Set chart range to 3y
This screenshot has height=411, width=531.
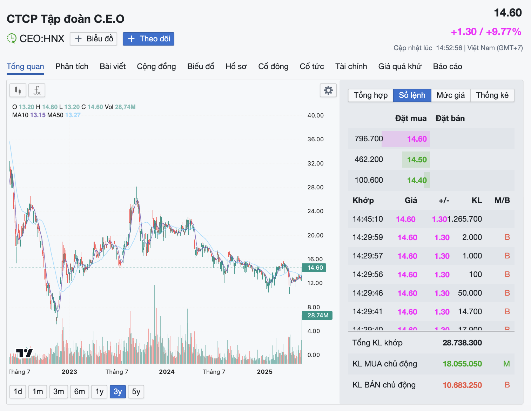pos(118,391)
